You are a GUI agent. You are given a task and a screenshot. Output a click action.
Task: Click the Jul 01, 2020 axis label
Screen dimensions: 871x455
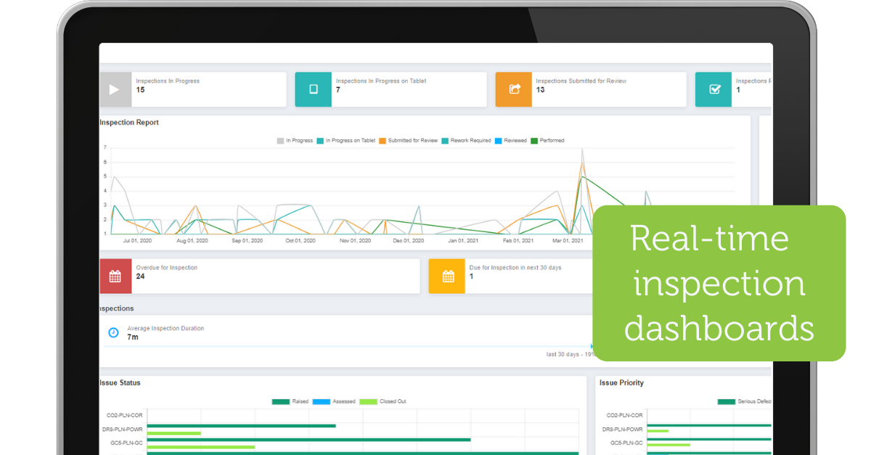tap(138, 240)
